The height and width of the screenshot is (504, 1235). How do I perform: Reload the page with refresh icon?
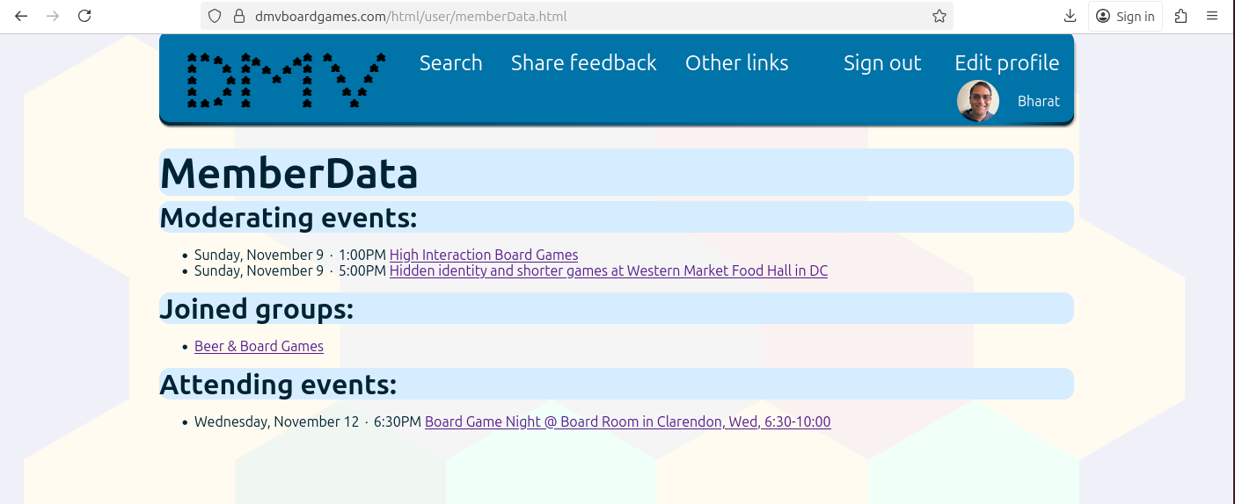[84, 16]
